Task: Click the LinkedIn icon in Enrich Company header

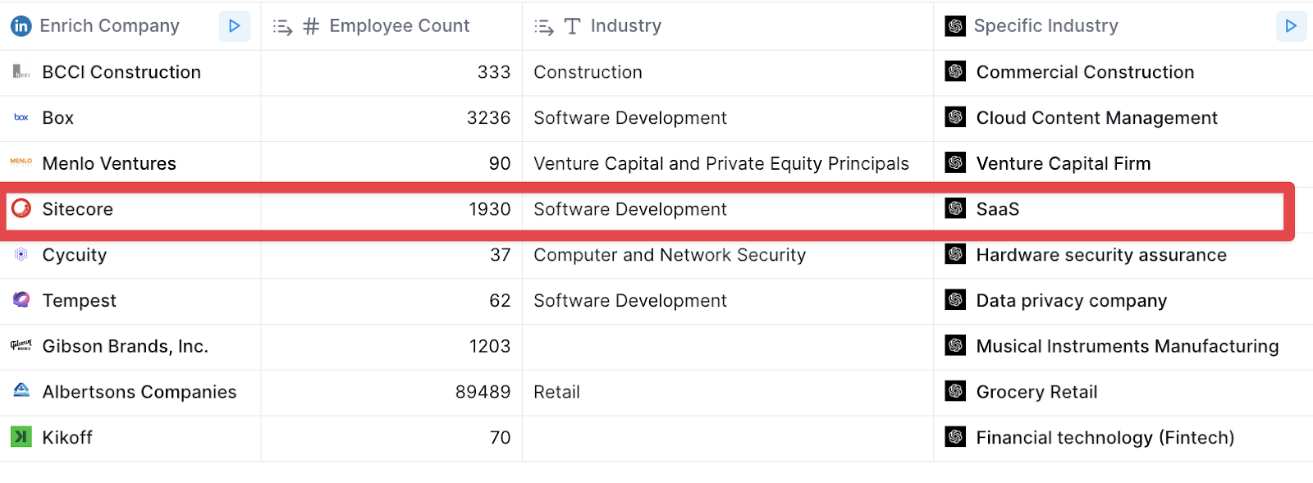Action: (21, 26)
